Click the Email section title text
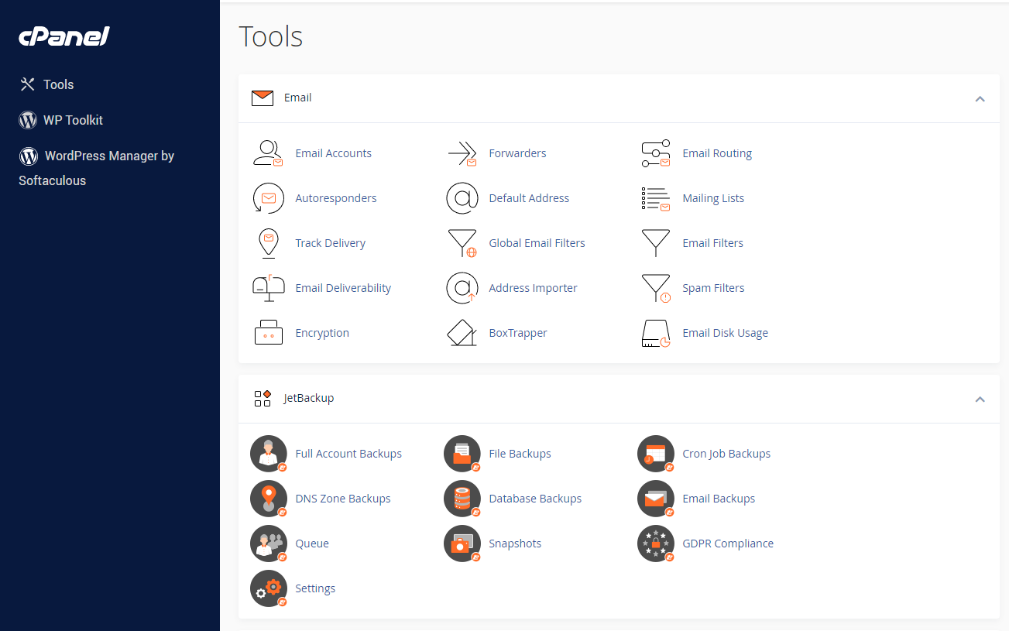 [298, 98]
